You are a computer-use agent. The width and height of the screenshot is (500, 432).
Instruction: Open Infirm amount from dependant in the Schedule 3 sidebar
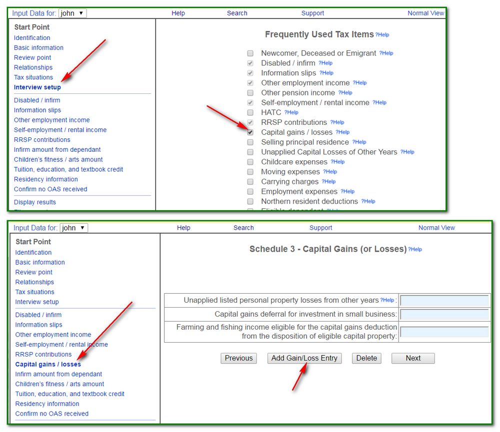pyautogui.click(x=58, y=374)
